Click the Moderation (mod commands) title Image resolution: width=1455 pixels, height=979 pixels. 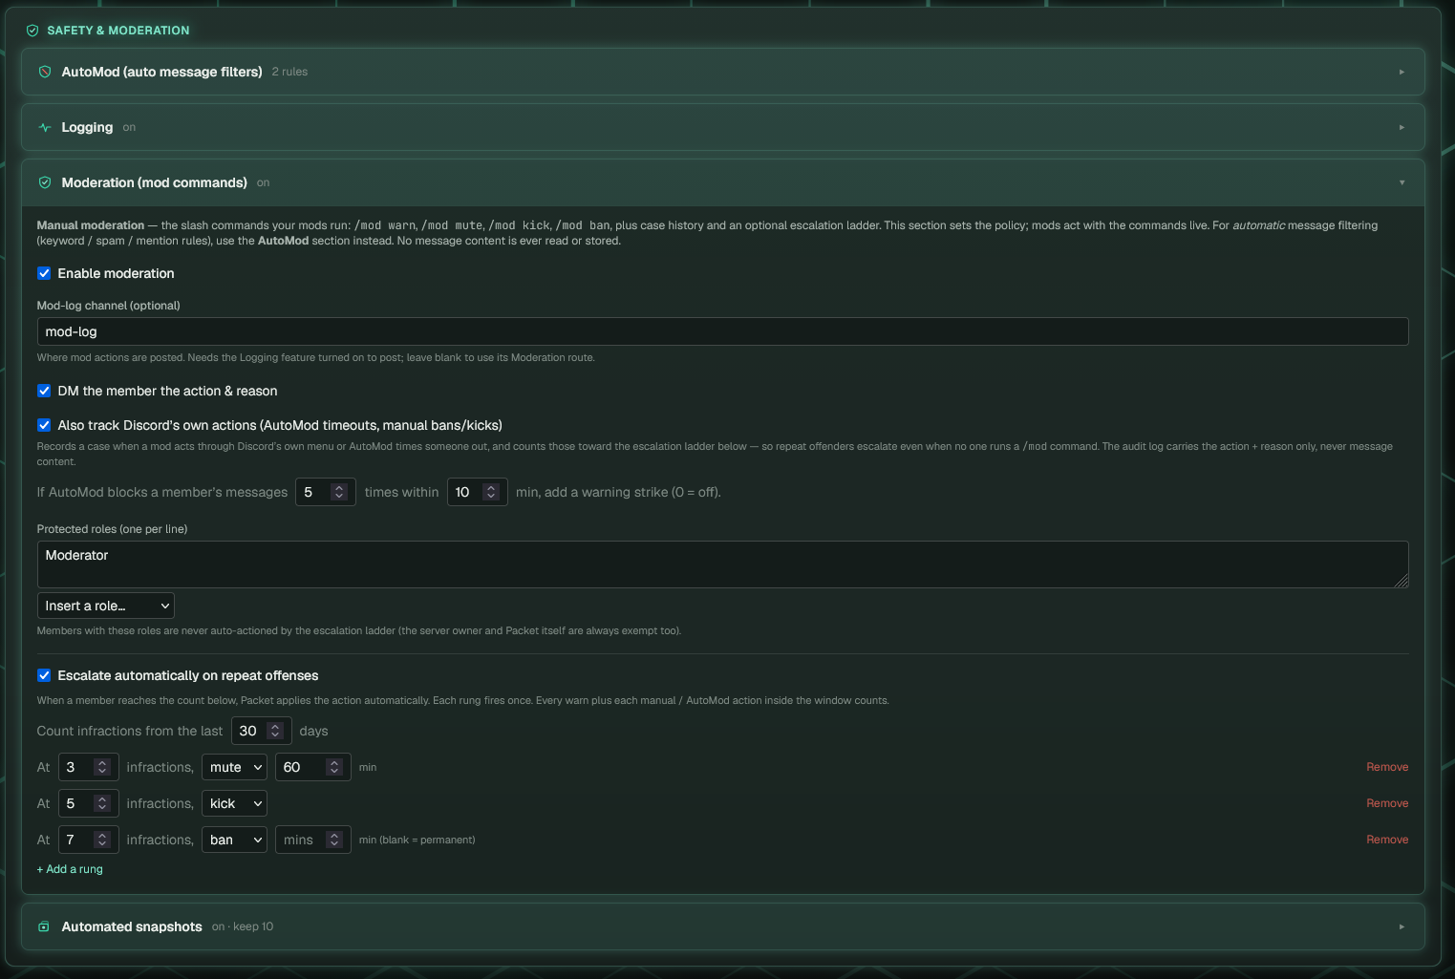[154, 182]
